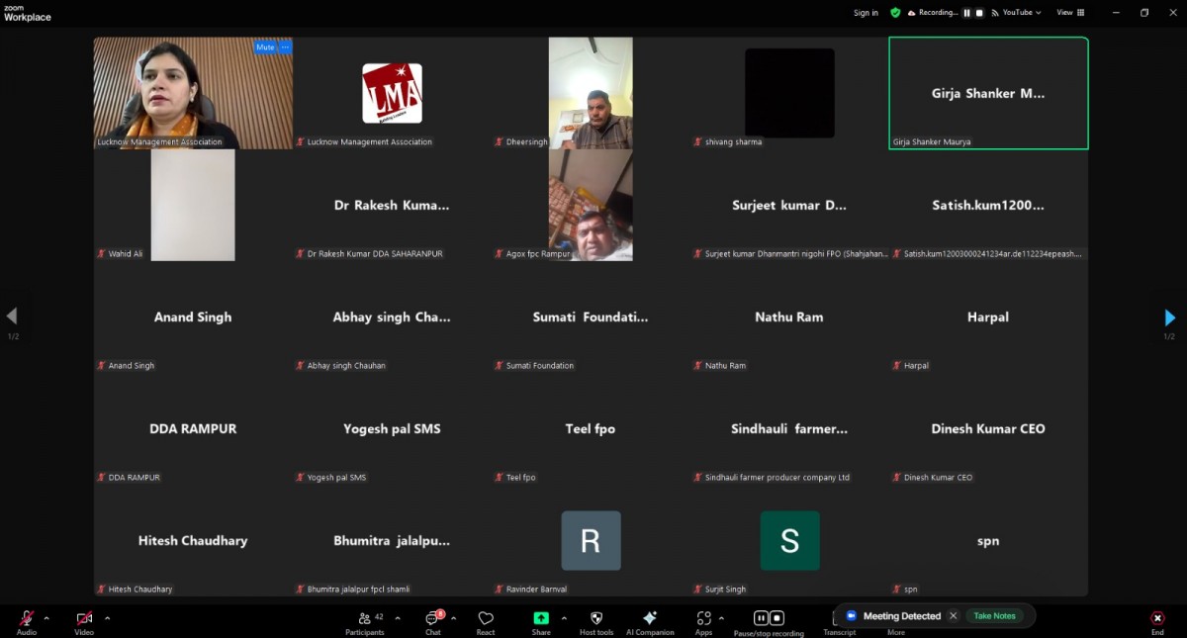This screenshot has height=638, width=1187.
Task: Click the Yogesh pal SMS name label
Action: pyautogui.click(x=336, y=478)
